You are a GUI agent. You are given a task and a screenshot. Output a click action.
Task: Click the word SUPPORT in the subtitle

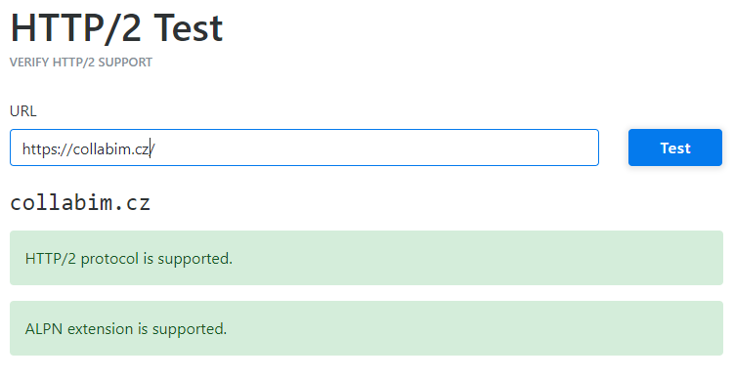[x=125, y=63]
